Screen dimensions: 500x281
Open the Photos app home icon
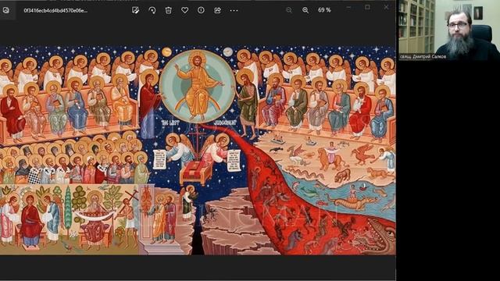[6, 10]
